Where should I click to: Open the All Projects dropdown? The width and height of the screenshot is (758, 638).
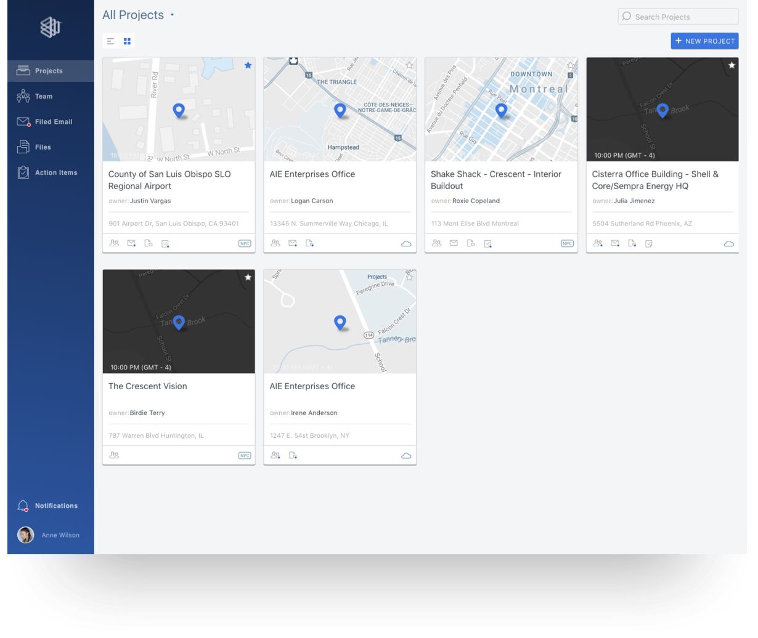tap(139, 15)
